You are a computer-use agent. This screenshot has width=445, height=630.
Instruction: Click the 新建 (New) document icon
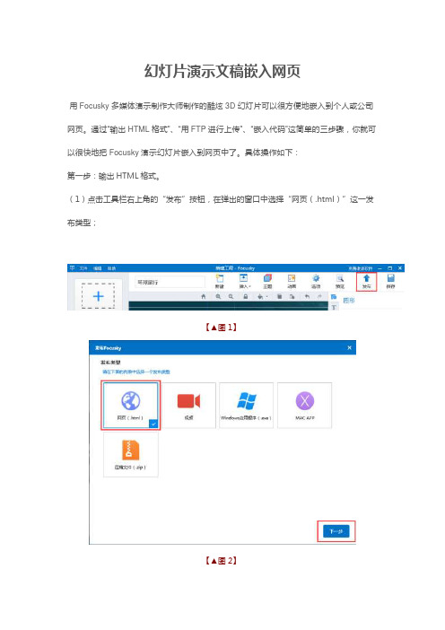point(220,278)
